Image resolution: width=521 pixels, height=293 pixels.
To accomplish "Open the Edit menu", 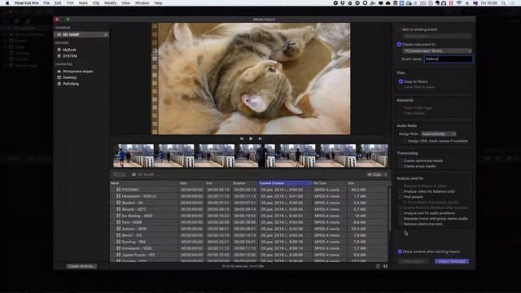I will (x=58, y=3).
